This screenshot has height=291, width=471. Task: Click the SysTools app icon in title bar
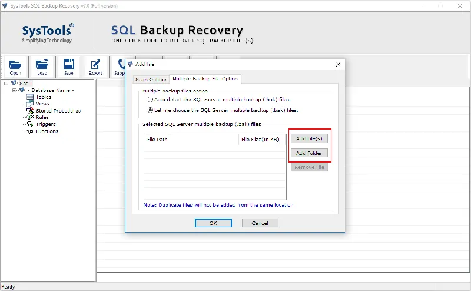(x=5, y=5)
